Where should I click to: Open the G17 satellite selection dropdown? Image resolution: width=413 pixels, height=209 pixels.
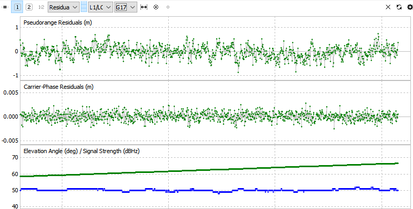coord(126,7)
